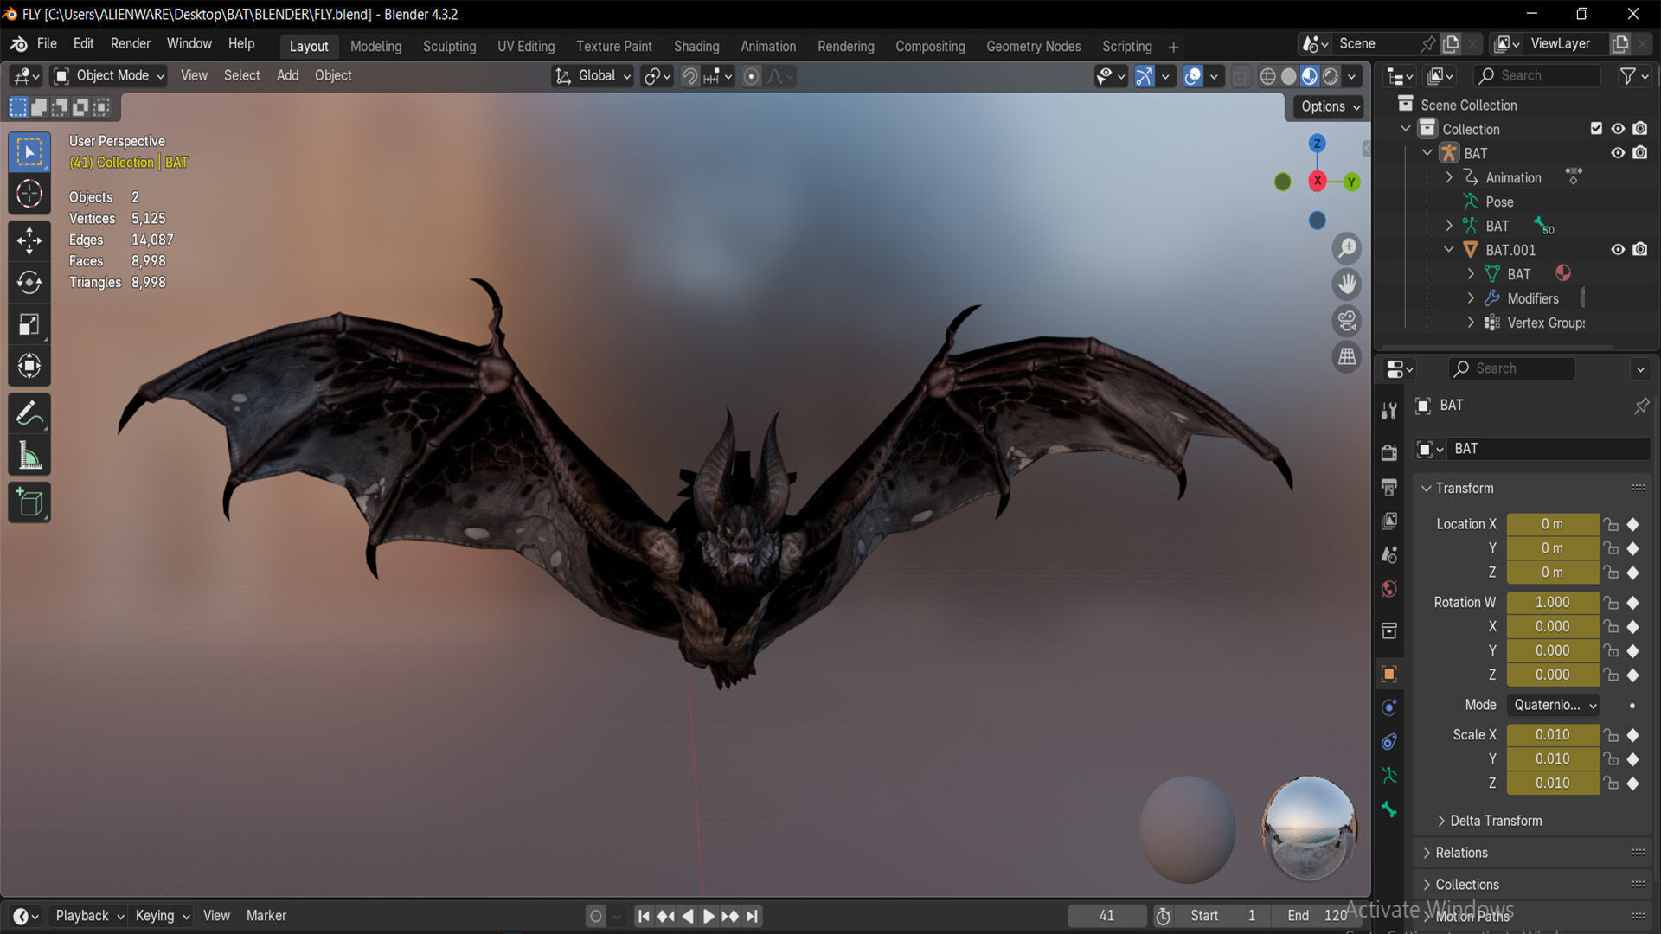Uncheck the Collection exclude checkbox
Image resolution: width=1661 pixels, height=934 pixels.
(x=1596, y=129)
